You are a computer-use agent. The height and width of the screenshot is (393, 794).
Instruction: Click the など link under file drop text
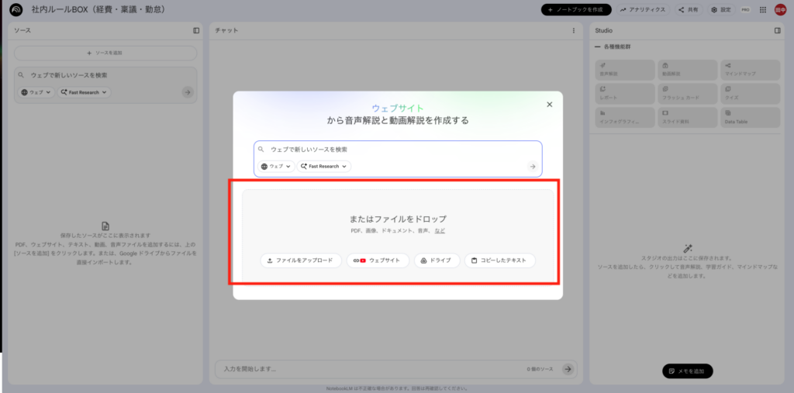click(x=440, y=231)
